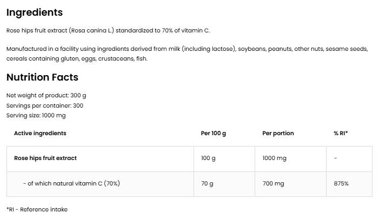Click the Nutrition Facts heading
Image resolution: width=379 pixels, height=219 pixels.
(x=42, y=77)
